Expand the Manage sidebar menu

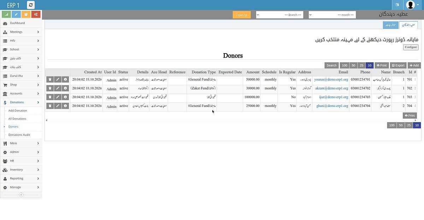[x=21, y=187]
